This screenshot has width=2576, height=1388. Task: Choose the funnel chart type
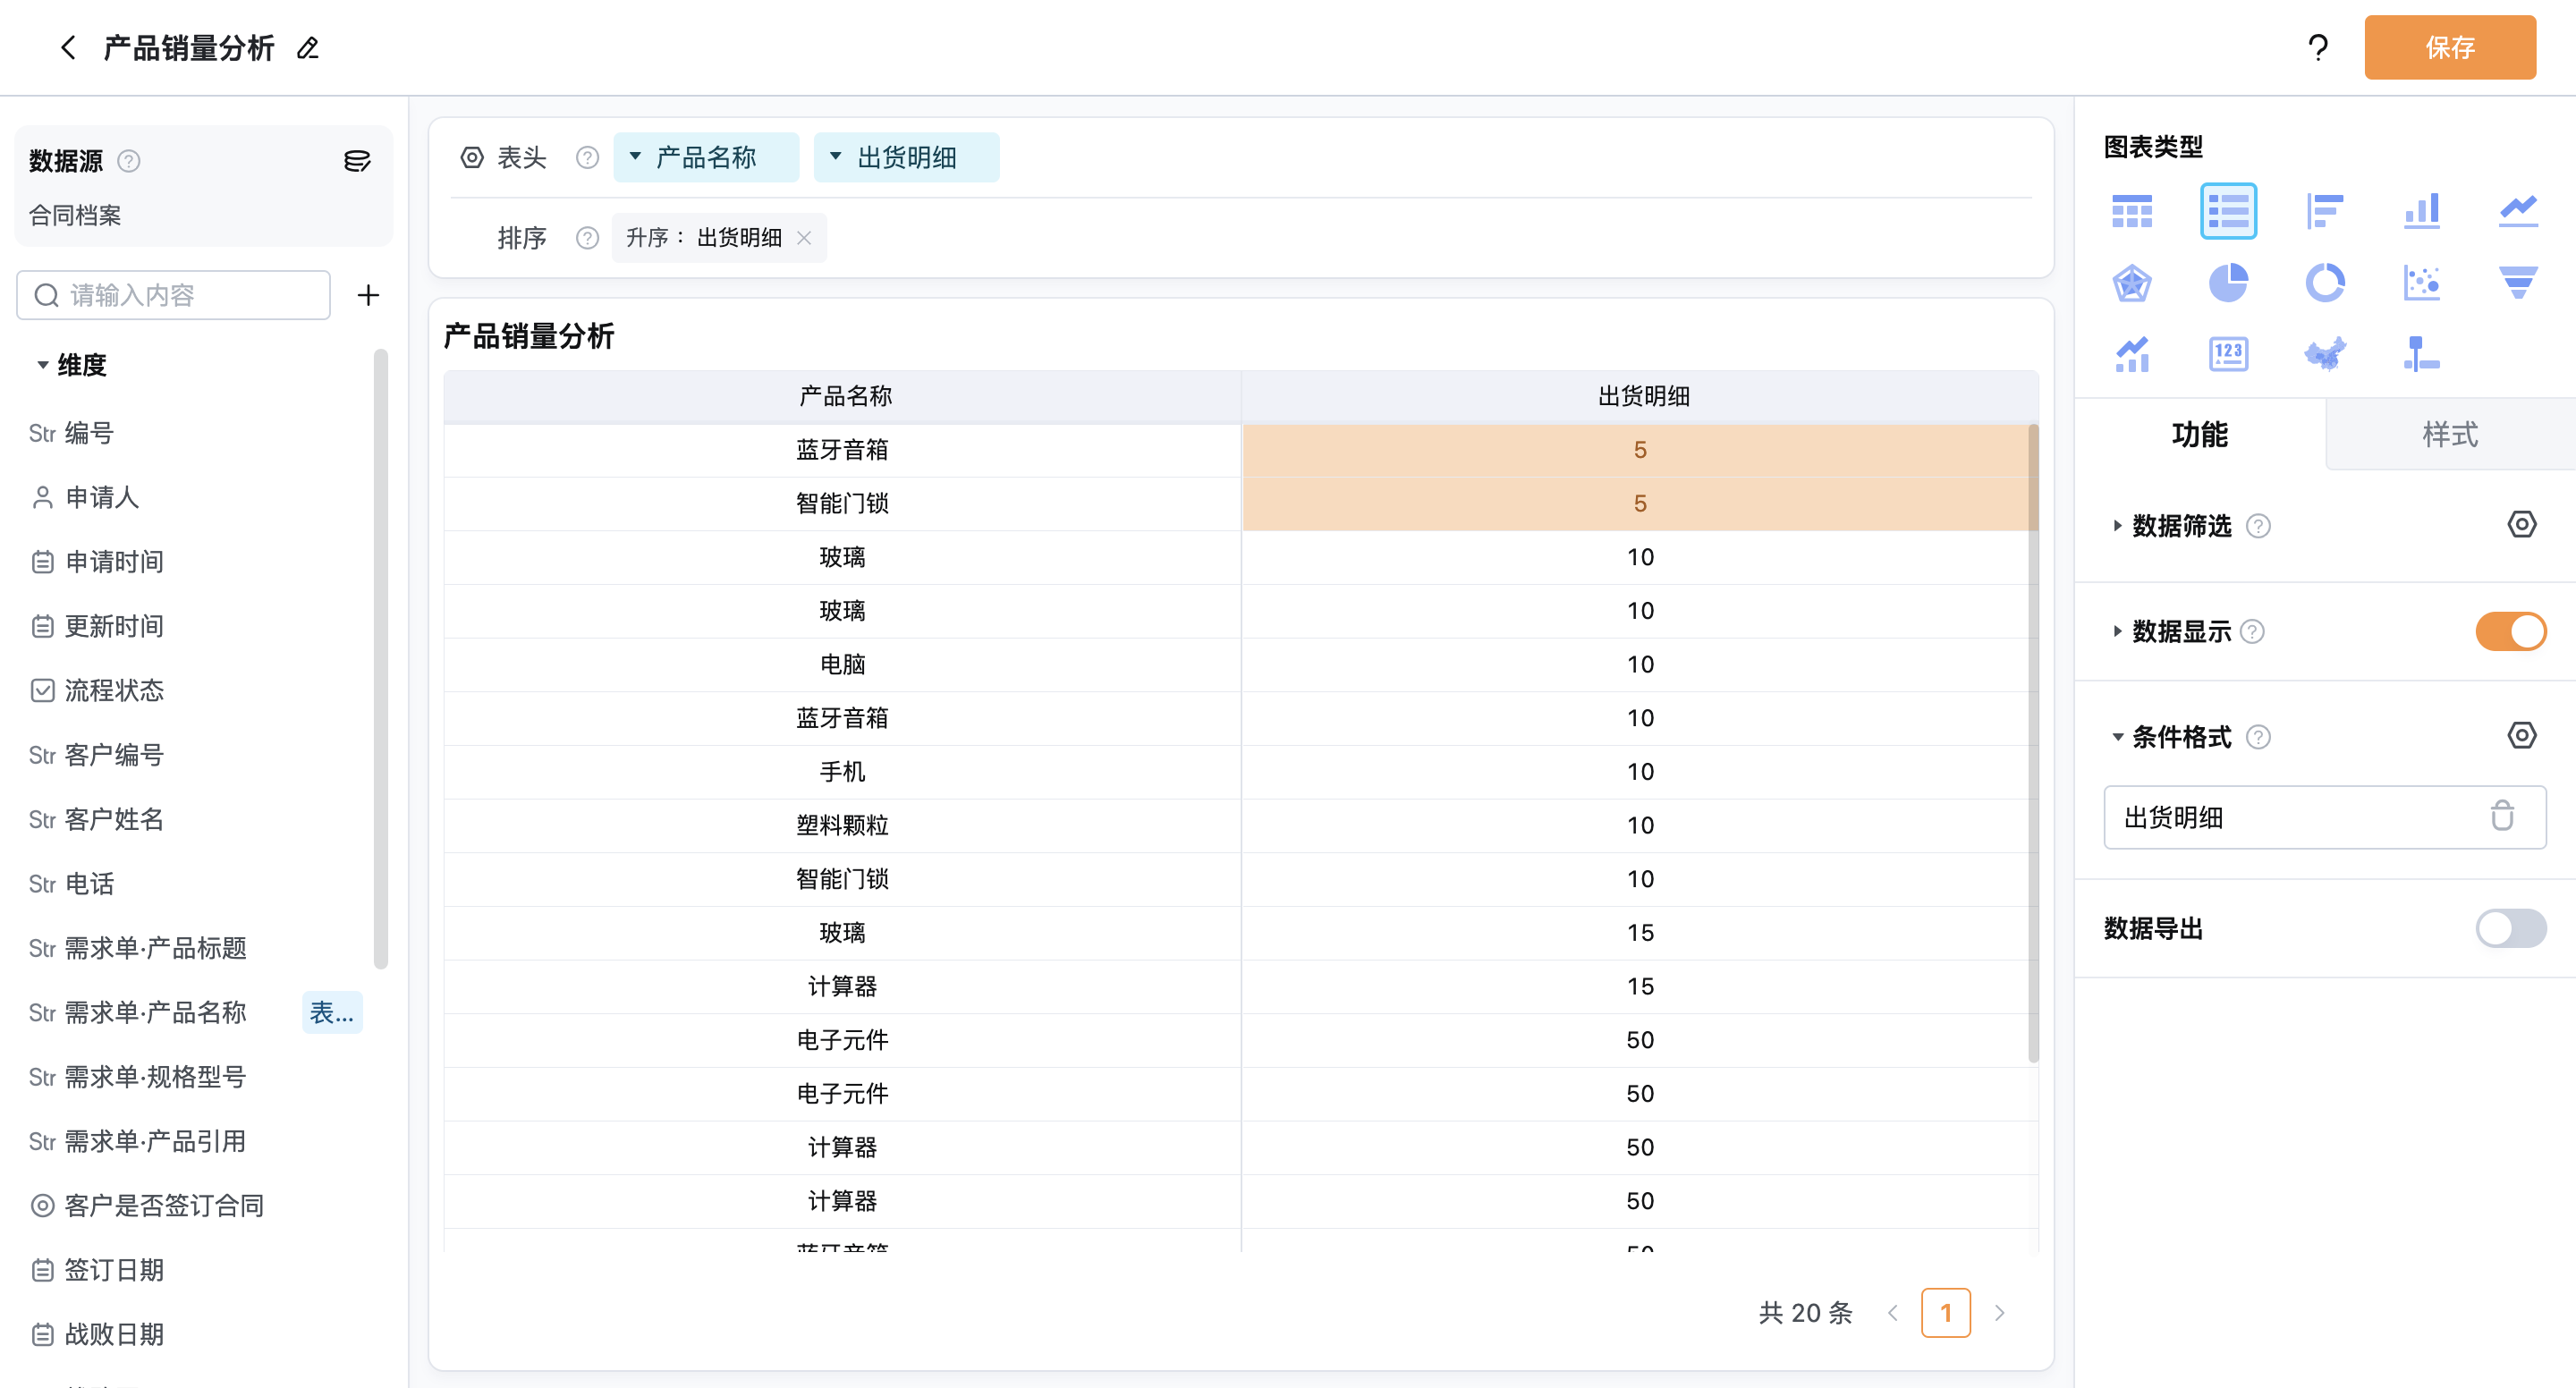(x=2518, y=283)
